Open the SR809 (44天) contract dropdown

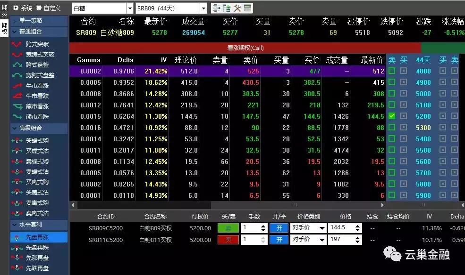(203, 8)
